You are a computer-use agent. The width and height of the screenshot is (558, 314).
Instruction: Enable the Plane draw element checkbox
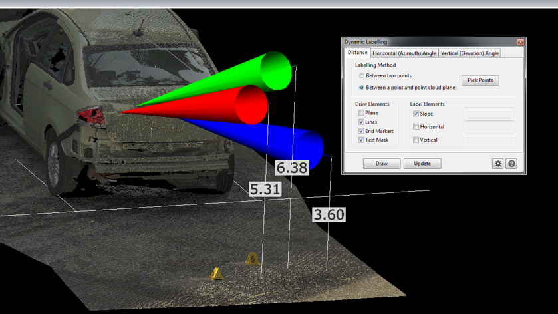click(x=361, y=113)
